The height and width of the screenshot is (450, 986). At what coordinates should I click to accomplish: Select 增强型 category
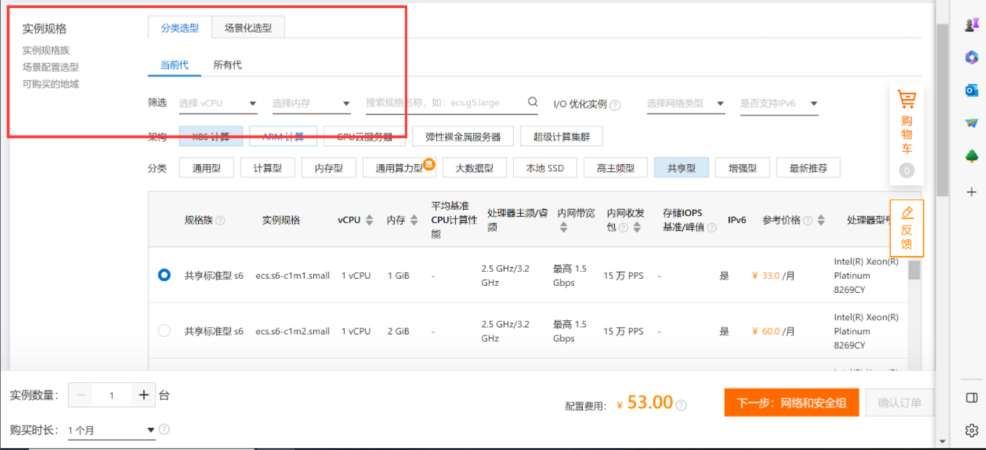tap(742, 168)
